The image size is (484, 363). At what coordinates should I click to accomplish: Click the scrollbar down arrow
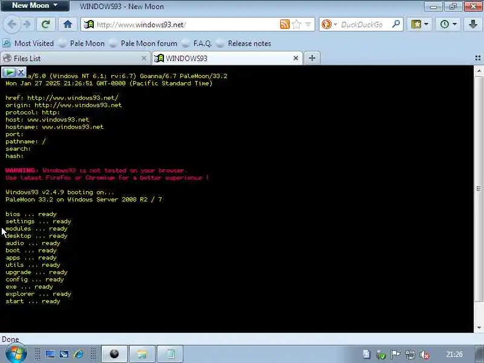pyautogui.click(x=479, y=327)
